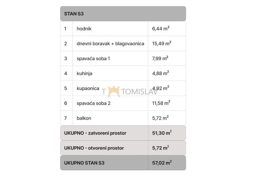Click UKUPNO - zatvoreni prostor summary row
This screenshot has height=183, width=260.
[123, 133]
